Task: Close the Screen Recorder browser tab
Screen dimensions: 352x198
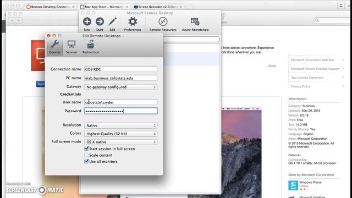Action: pos(181,7)
